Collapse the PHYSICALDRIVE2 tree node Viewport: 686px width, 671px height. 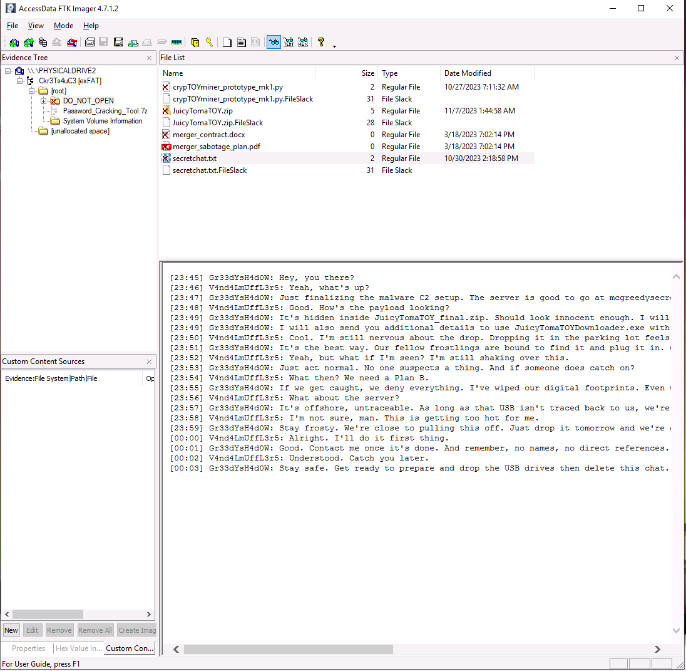click(8, 70)
